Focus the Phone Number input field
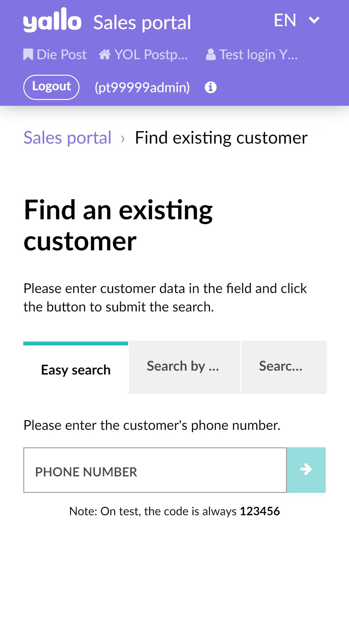 coord(155,470)
